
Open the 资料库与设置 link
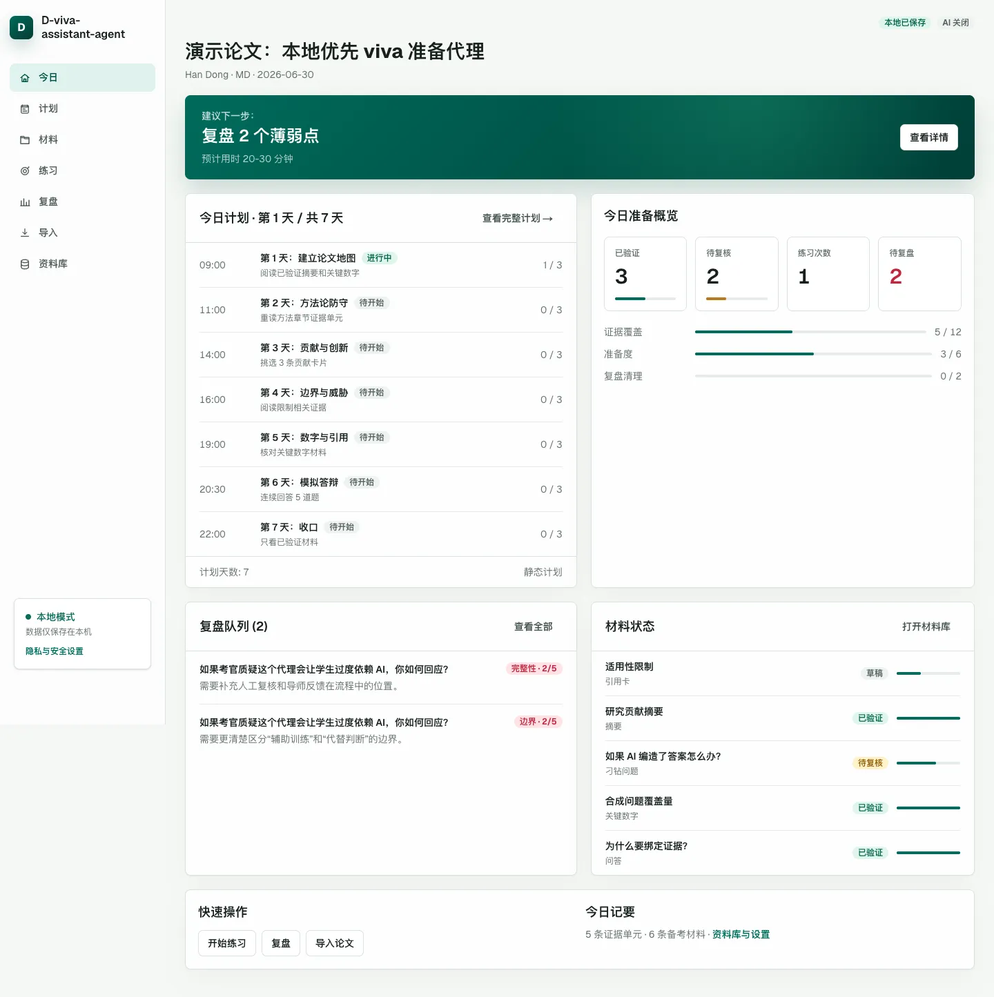pyautogui.click(x=741, y=934)
